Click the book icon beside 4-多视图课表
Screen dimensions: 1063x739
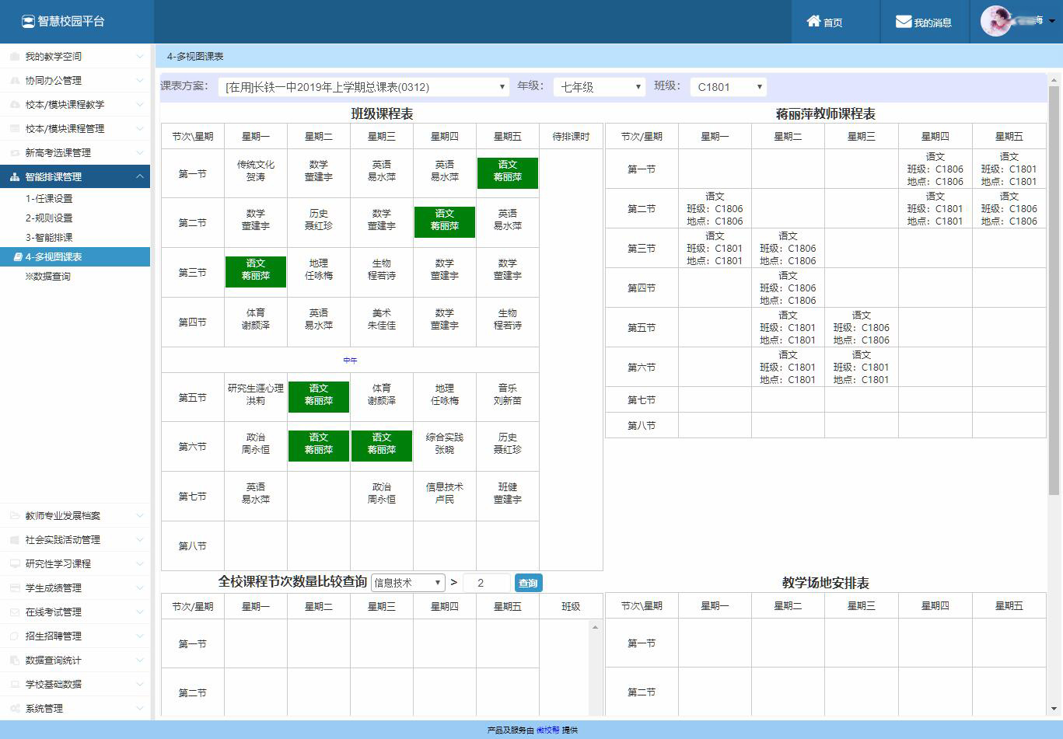click(x=17, y=257)
